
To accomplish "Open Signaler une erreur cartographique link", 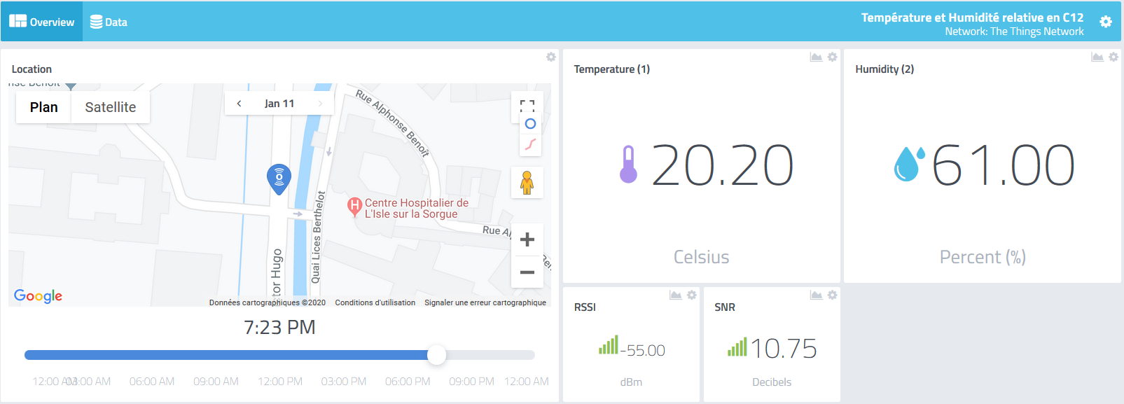I will click(x=485, y=302).
